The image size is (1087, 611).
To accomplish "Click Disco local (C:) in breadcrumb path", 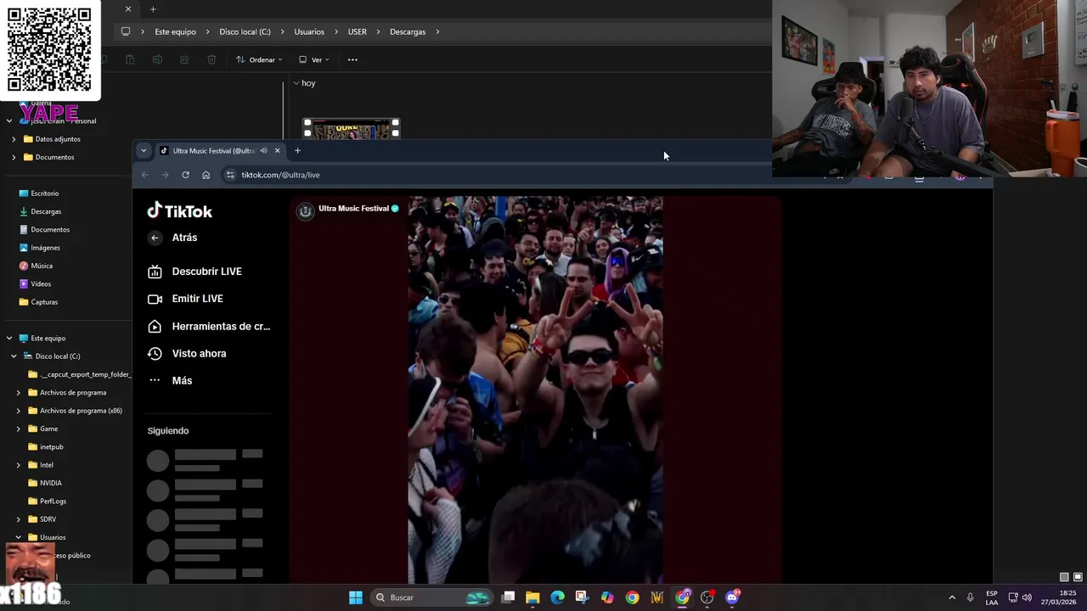I will coord(245,32).
